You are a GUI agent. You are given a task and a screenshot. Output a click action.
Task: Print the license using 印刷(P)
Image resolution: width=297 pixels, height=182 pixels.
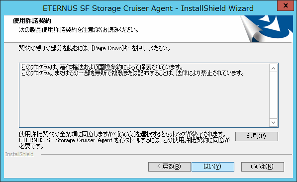(x=257, y=136)
